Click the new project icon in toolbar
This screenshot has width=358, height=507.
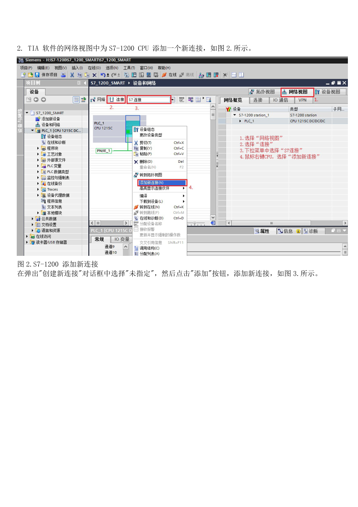tap(23, 75)
